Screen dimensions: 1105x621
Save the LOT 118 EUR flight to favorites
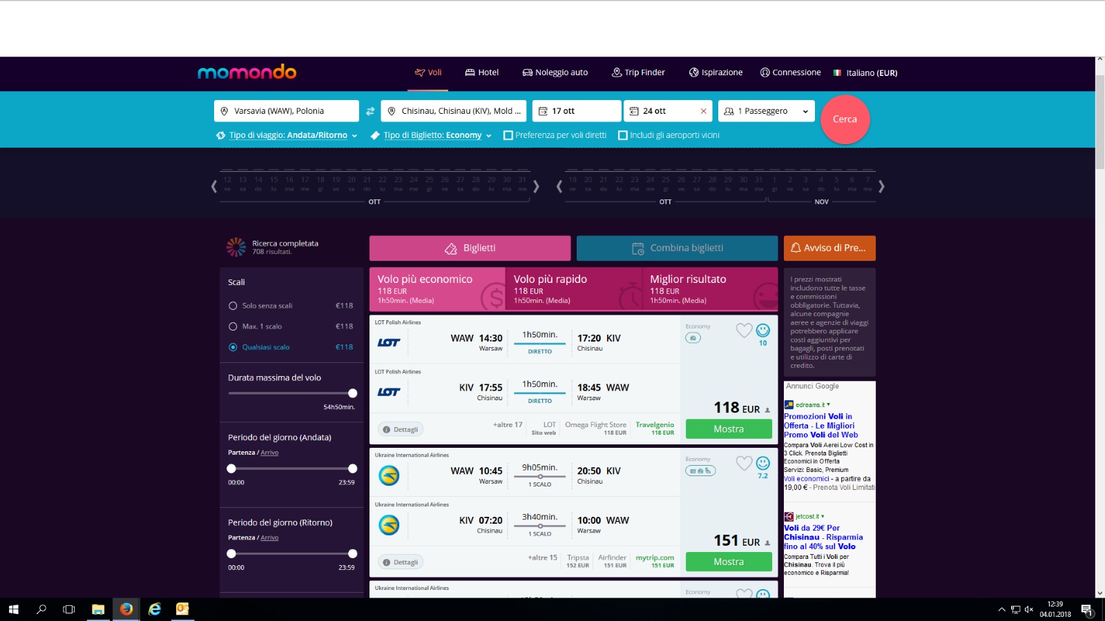744,331
